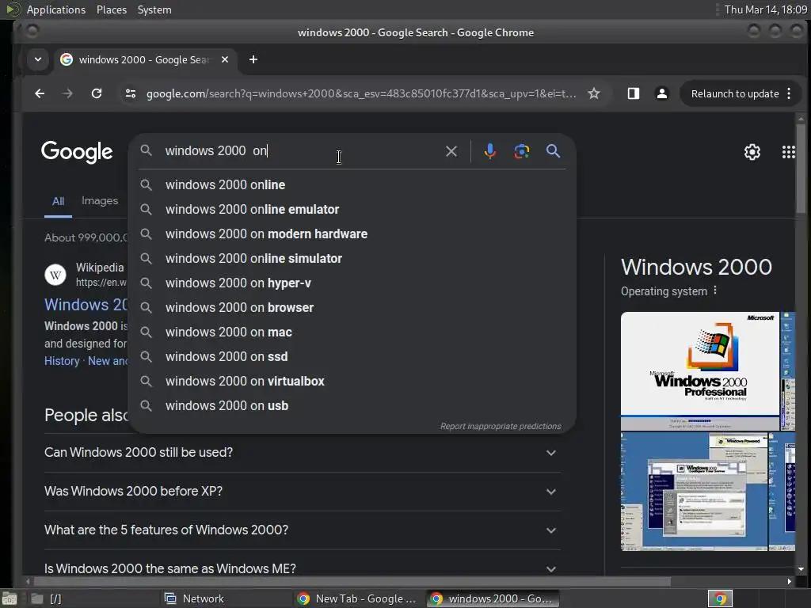Viewport: 811px width, 608px height.
Task: Open the History sublink under Wikipedia result
Action: [x=62, y=361]
